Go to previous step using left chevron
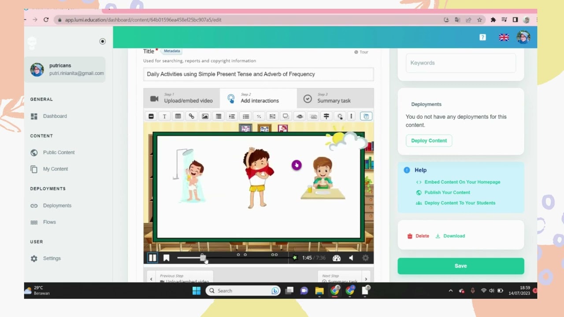 (x=151, y=279)
